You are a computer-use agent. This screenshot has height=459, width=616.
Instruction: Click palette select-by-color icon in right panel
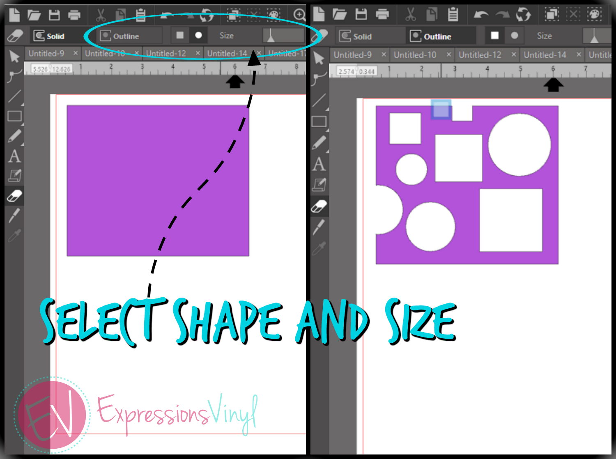[594, 15]
